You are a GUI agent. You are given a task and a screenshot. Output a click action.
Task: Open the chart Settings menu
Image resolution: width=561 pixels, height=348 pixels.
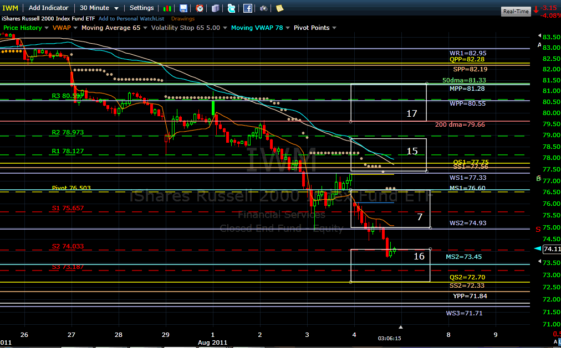click(142, 8)
